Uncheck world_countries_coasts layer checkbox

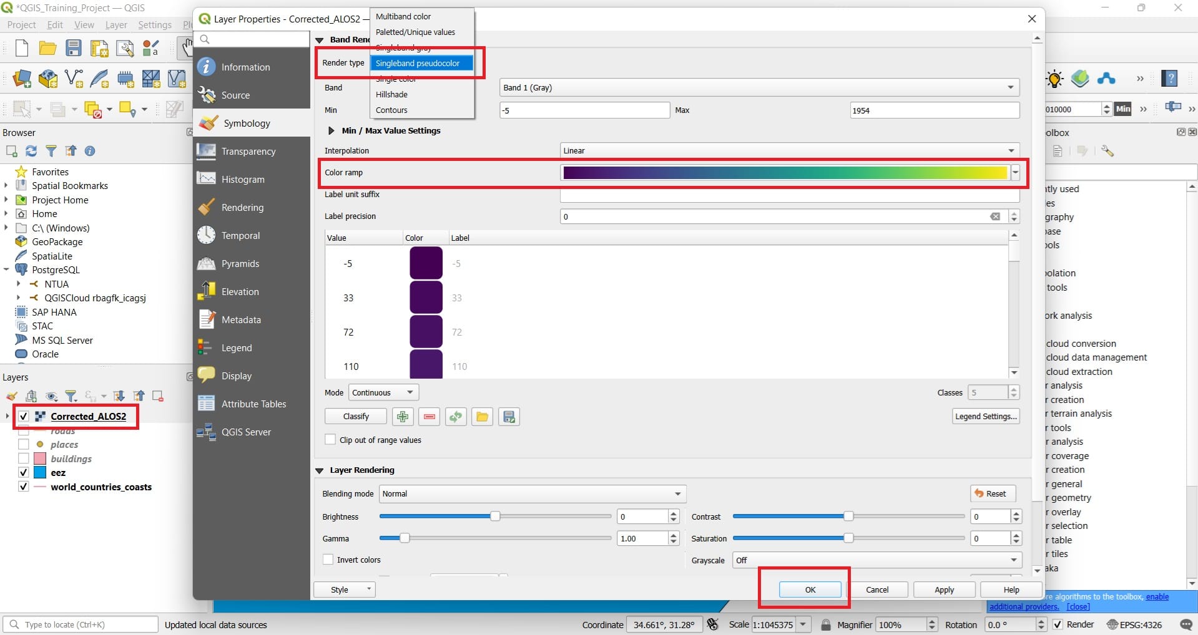24,487
